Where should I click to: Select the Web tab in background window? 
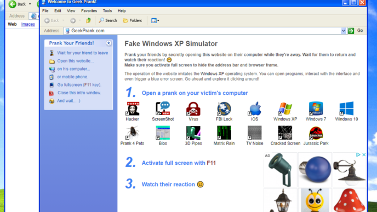[12, 24]
